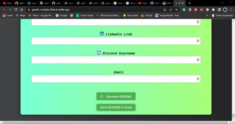Open globe icon bookmark after Google
Screen dimensions: 235x124
coord(71,15)
